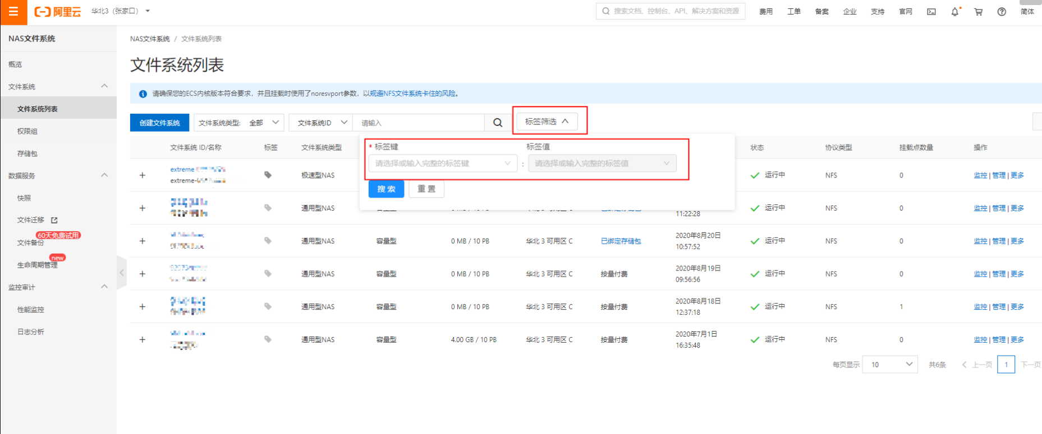Open shopping cart icon
The width and height of the screenshot is (1042, 434).
click(979, 12)
